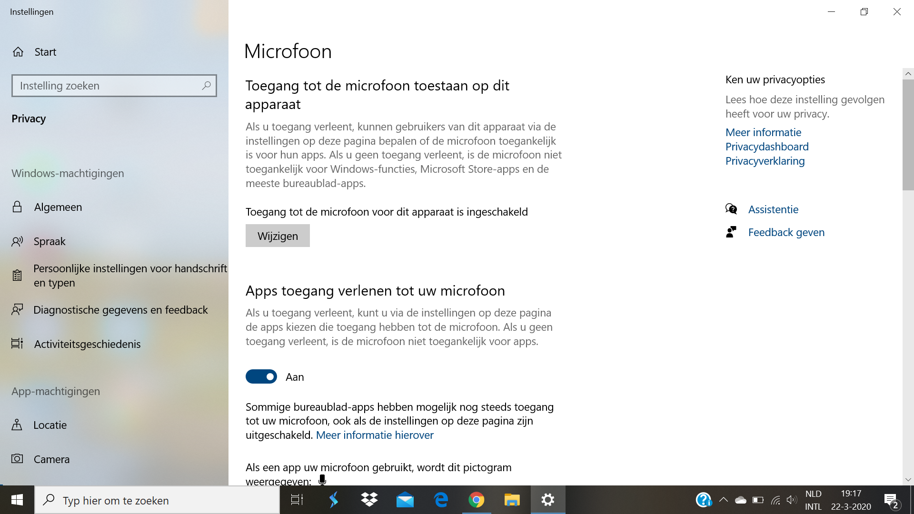Toggle app microphone access switch Aan

click(x=261, y=376)
